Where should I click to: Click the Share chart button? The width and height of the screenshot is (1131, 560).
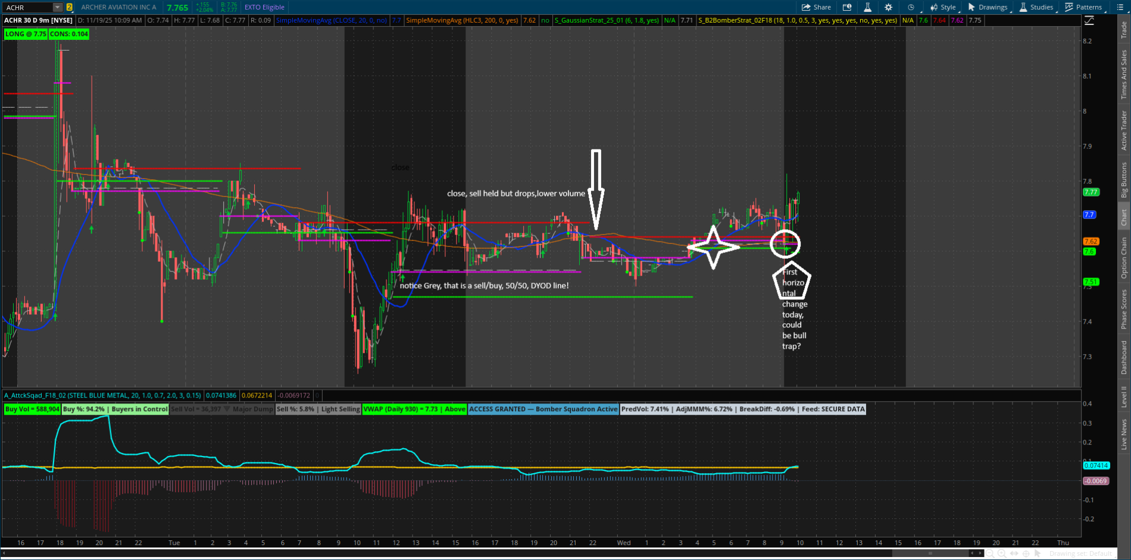(x=816, y=7)
